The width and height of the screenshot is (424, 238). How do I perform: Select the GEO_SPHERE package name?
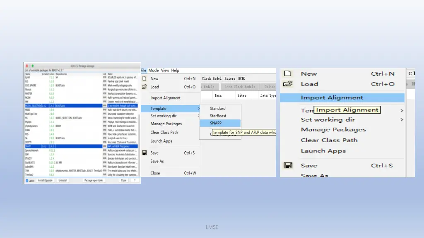pyautogui.click(x=31, y=85)
